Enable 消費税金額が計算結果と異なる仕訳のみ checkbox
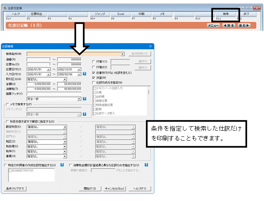The image size is (264, 201). [70, 165]
